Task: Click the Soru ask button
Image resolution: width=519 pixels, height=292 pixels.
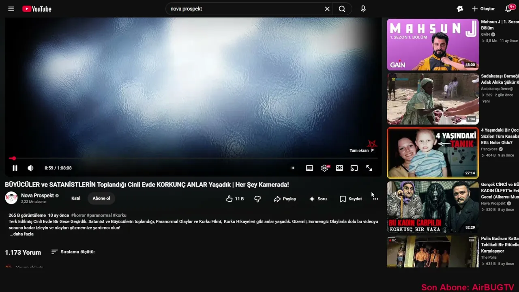Action: 317,199
